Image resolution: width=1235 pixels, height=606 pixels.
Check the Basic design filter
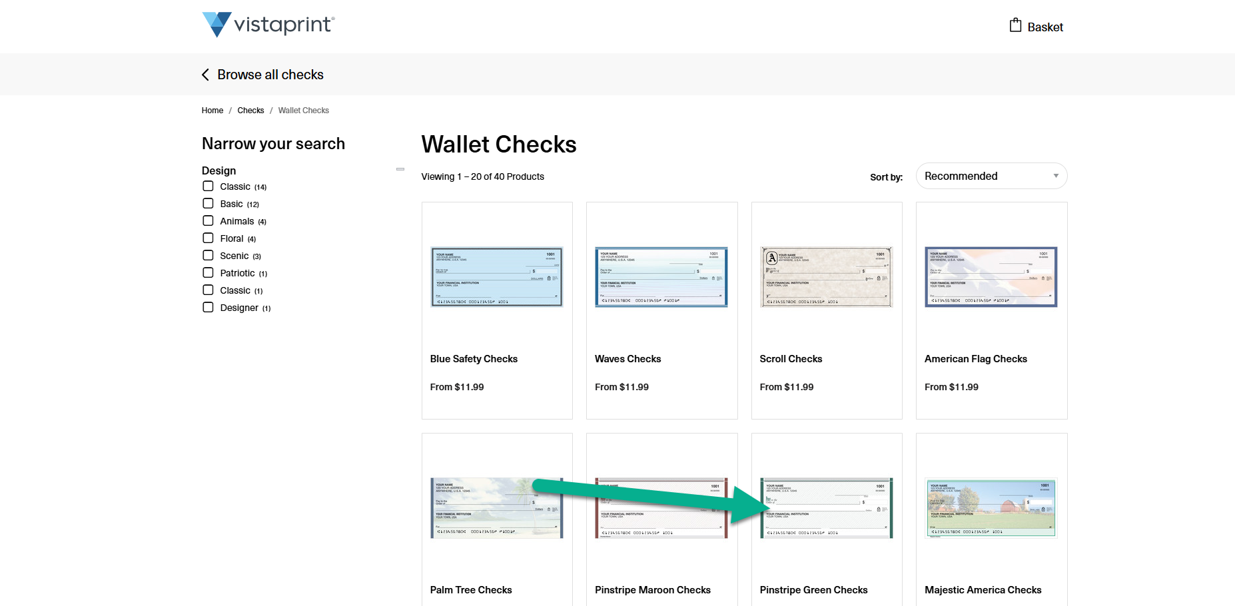coord(208,204)
